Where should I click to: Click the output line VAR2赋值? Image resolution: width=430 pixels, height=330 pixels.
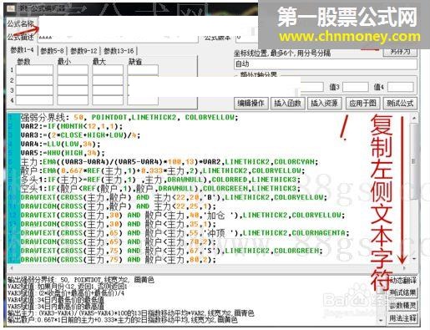[68, 287]
